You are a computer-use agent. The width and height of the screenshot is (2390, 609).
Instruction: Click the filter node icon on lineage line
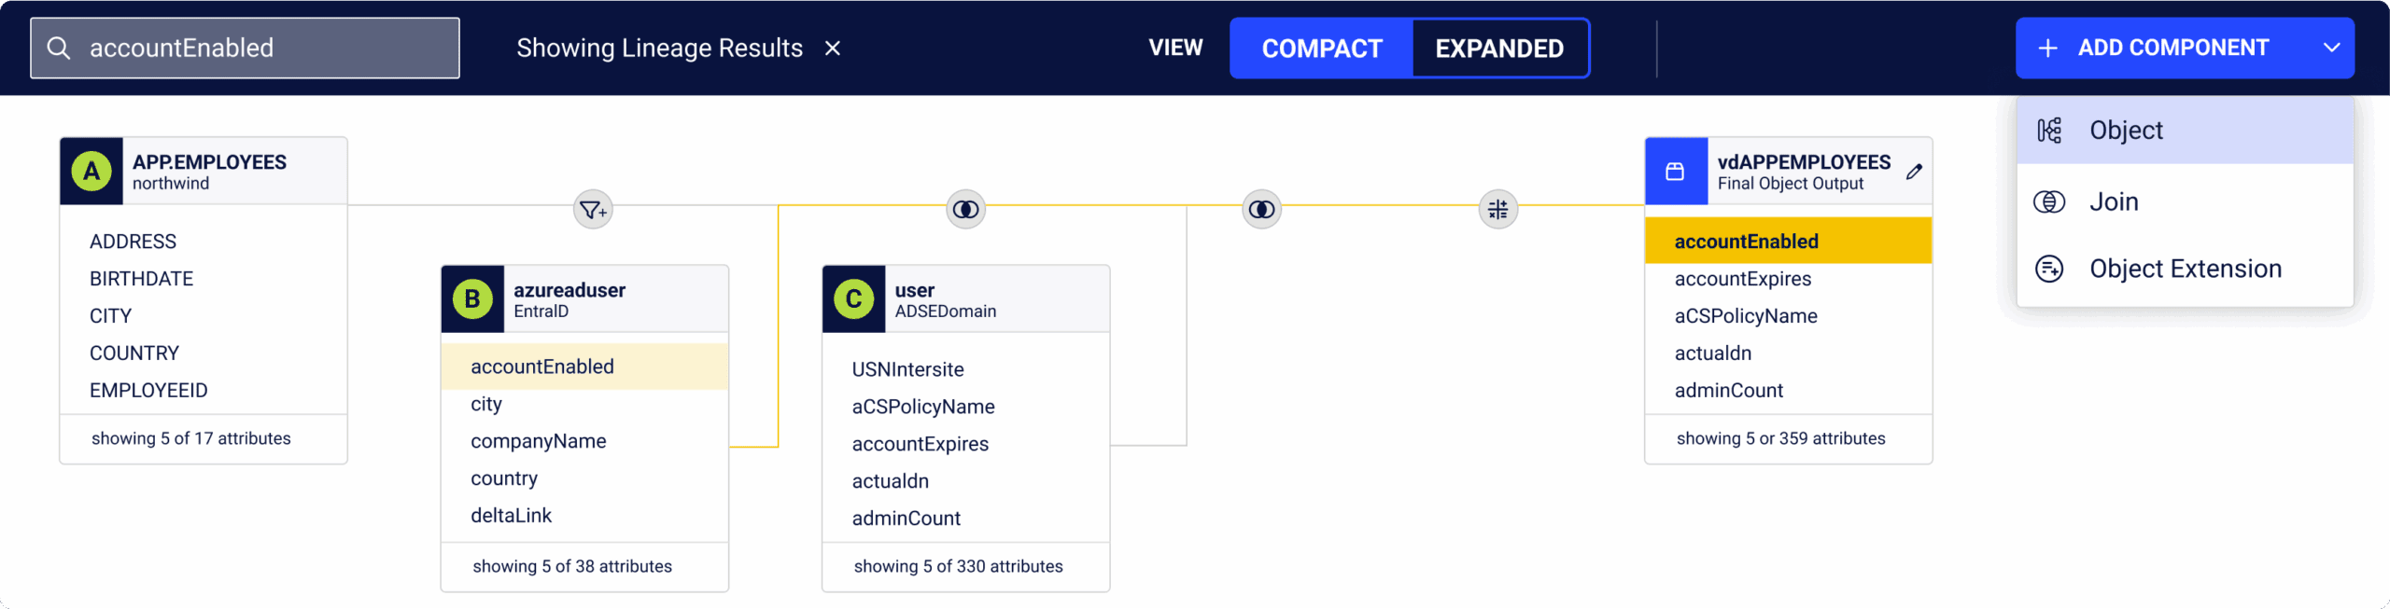pos(593,210)
